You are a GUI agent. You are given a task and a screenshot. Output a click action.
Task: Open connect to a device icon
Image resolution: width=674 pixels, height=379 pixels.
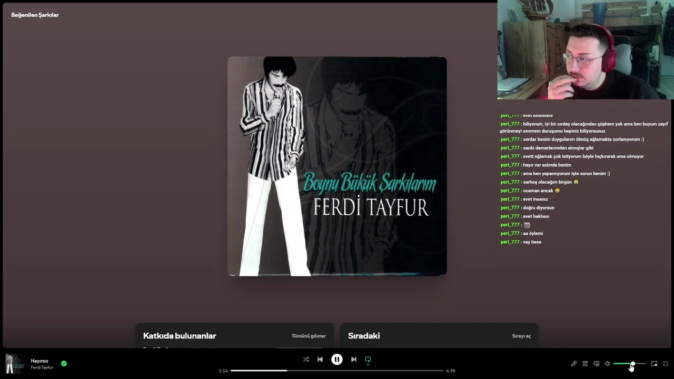pyautogui.click(x=597, y=364)
